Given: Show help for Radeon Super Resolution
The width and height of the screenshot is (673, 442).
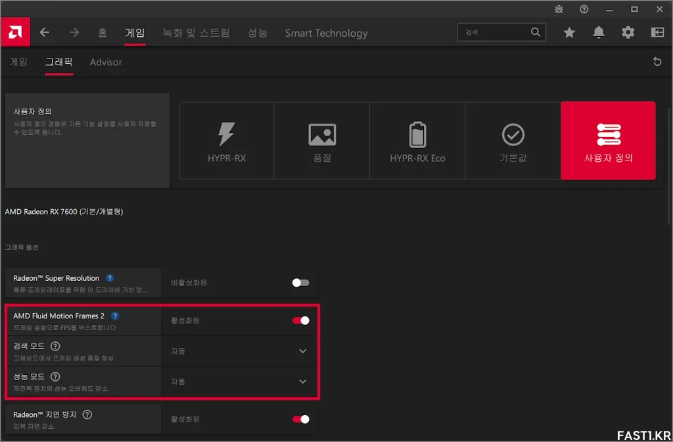Looking at the screenshot, I should pos(110,278).
